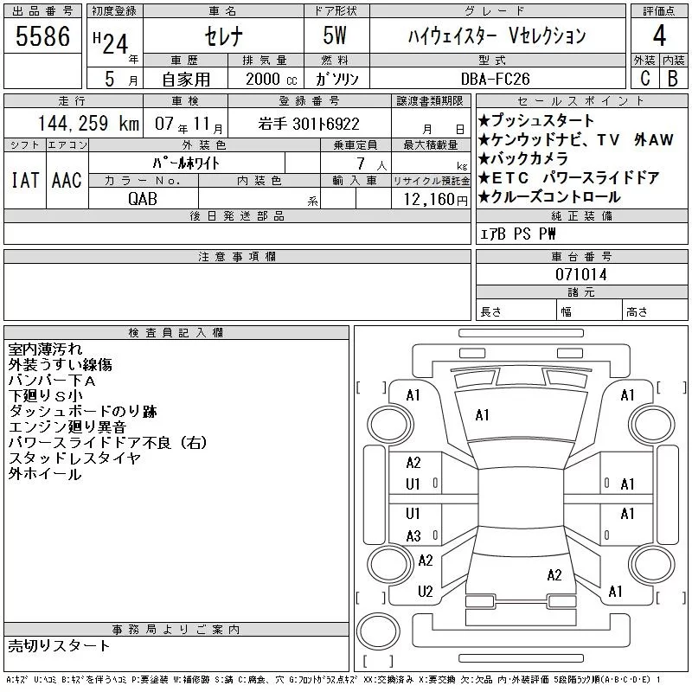Select the exterior color パールホワイト
Viewport: 692px width, 692px height.
(186, 163)
